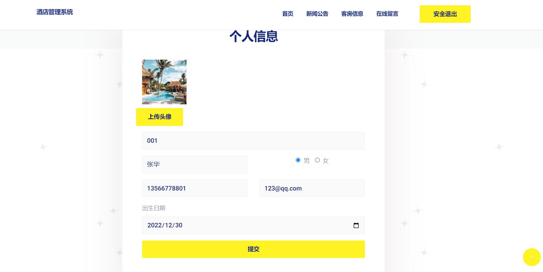
Task: Click the name field with 张华
Action: pos(195,165)
